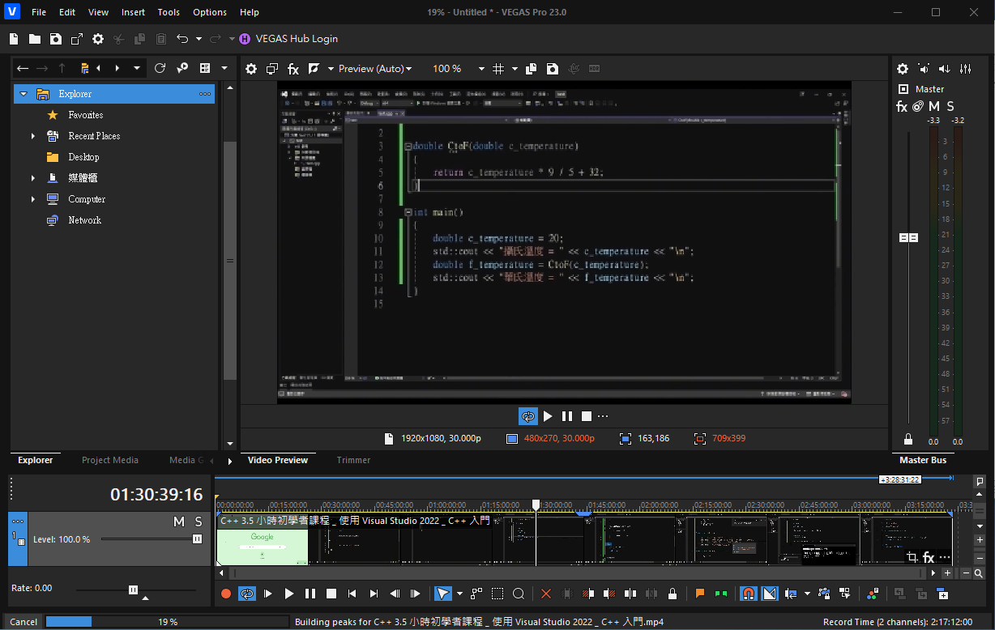Switch to the Trimmer tab
This screenshot has width=995, height=630.
353,460
